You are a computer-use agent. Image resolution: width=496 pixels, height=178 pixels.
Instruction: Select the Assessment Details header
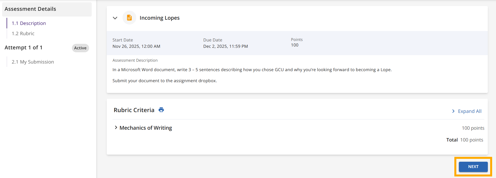[30, 9]
